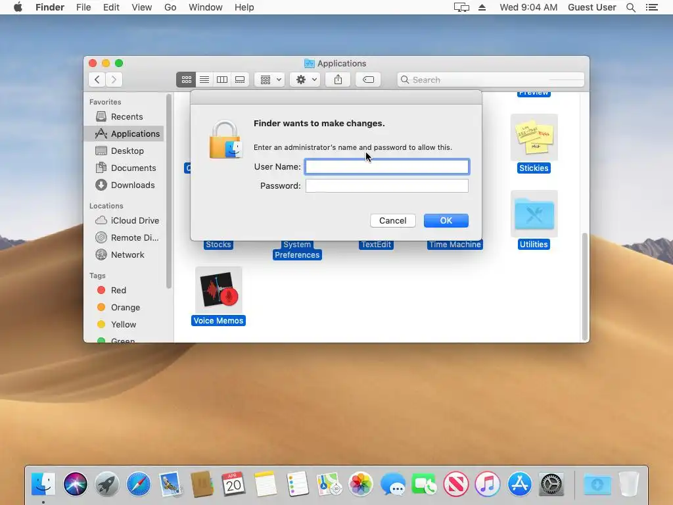Open Finder from the Dock
Image resolution: width=673 pixels, height=505 pixels.
pyautogui.click(x=43, y=484)
